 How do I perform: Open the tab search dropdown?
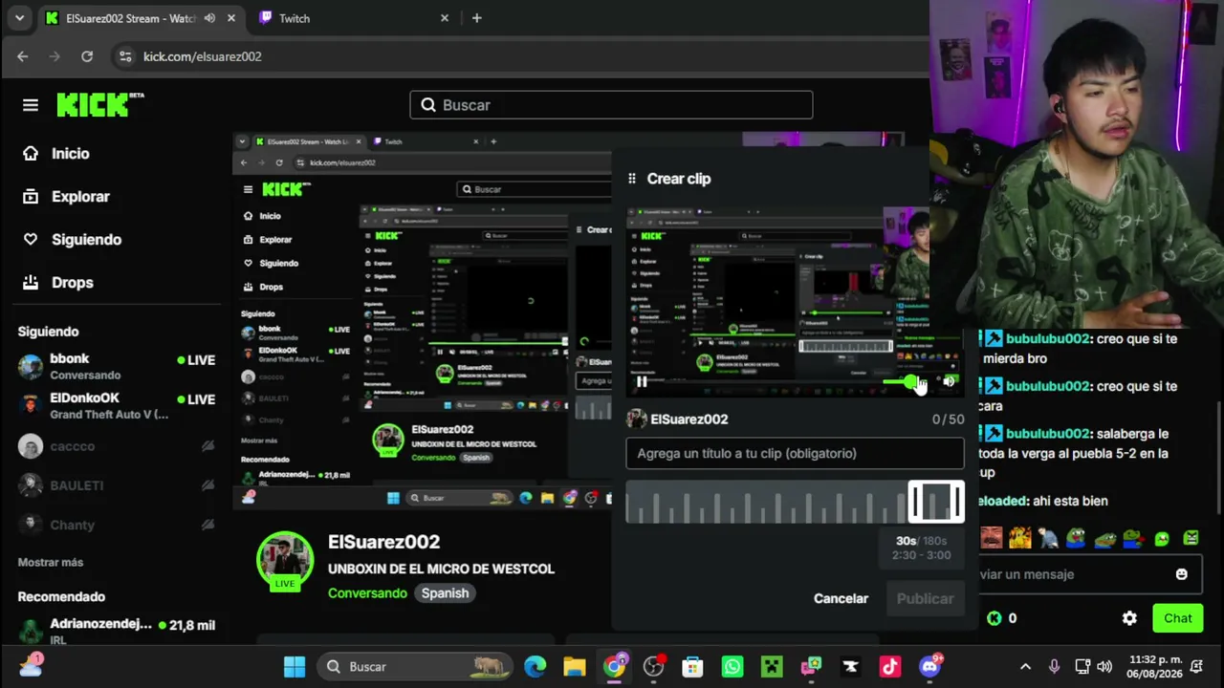[x=19, y=18]
